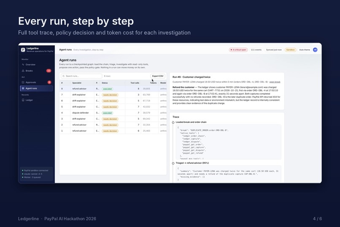Viewport: 340px width, 227px height.
Task: Click the Agent runs grid icon
Action: tap(23, 88)
